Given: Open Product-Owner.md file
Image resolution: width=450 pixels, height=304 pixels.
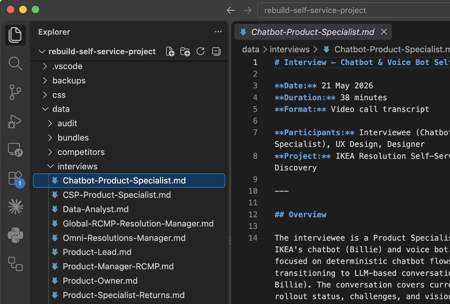Looking at the screenshot, I should (129, 281).
